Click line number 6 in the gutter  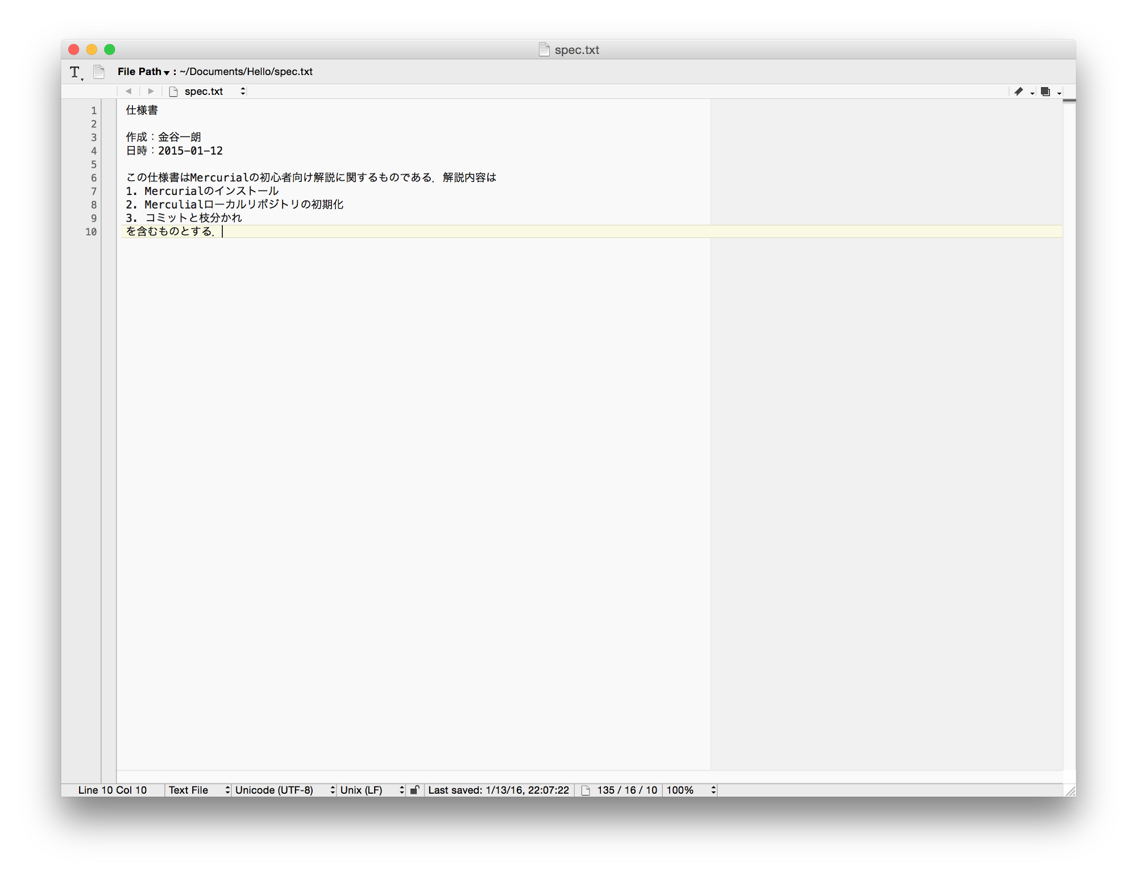[93, 177]
